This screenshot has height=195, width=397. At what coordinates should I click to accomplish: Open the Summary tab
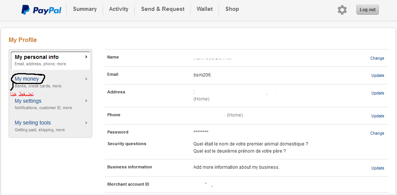pos(85,9)
